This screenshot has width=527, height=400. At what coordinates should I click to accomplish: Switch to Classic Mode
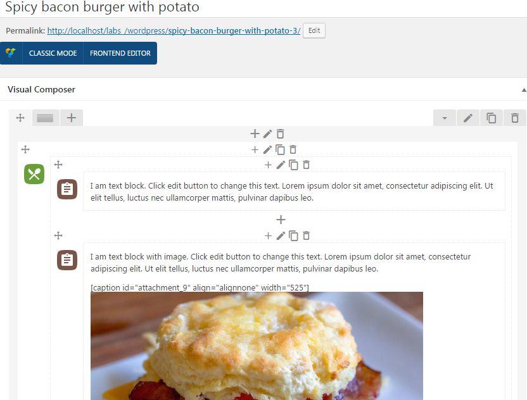tap(53, 53)
